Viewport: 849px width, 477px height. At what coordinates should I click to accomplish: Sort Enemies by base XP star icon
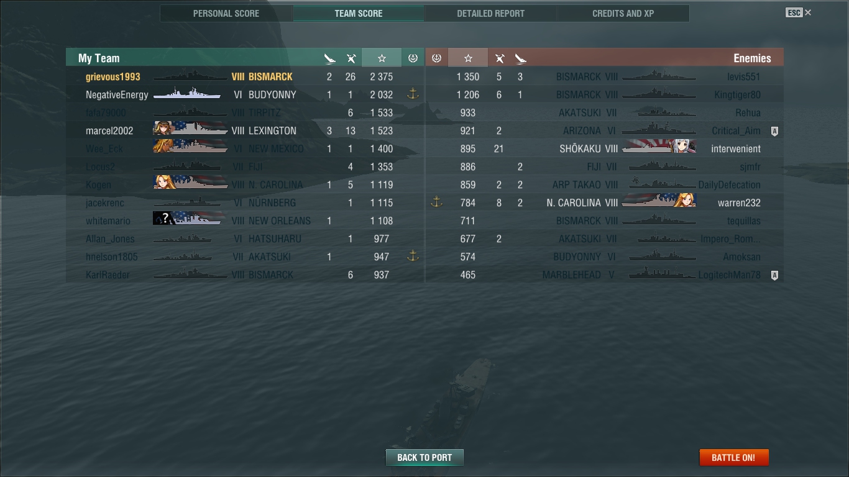468,58
